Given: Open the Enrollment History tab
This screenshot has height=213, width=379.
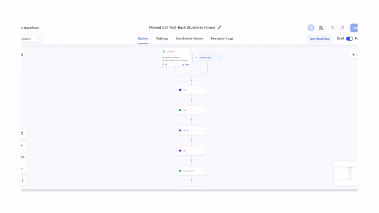Looking at the screenshot, I should click(x=190, y=38).
